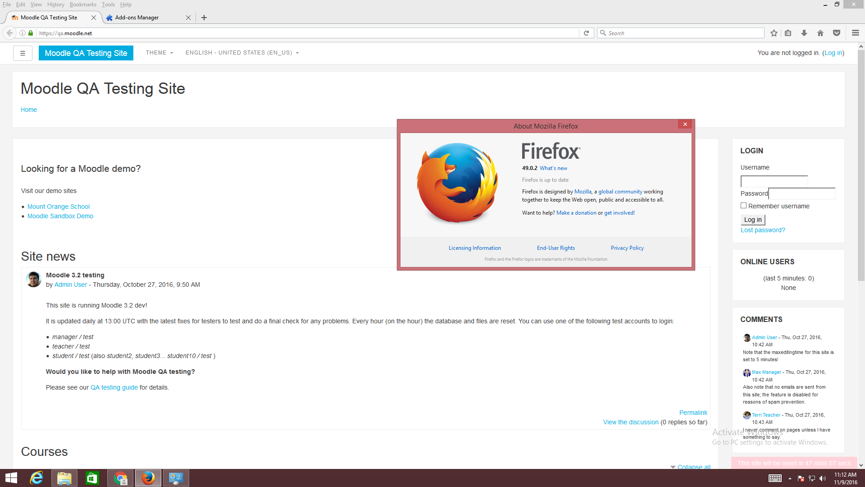Open the History menu
Screen dimensions: 865x487
click(55, 5)
